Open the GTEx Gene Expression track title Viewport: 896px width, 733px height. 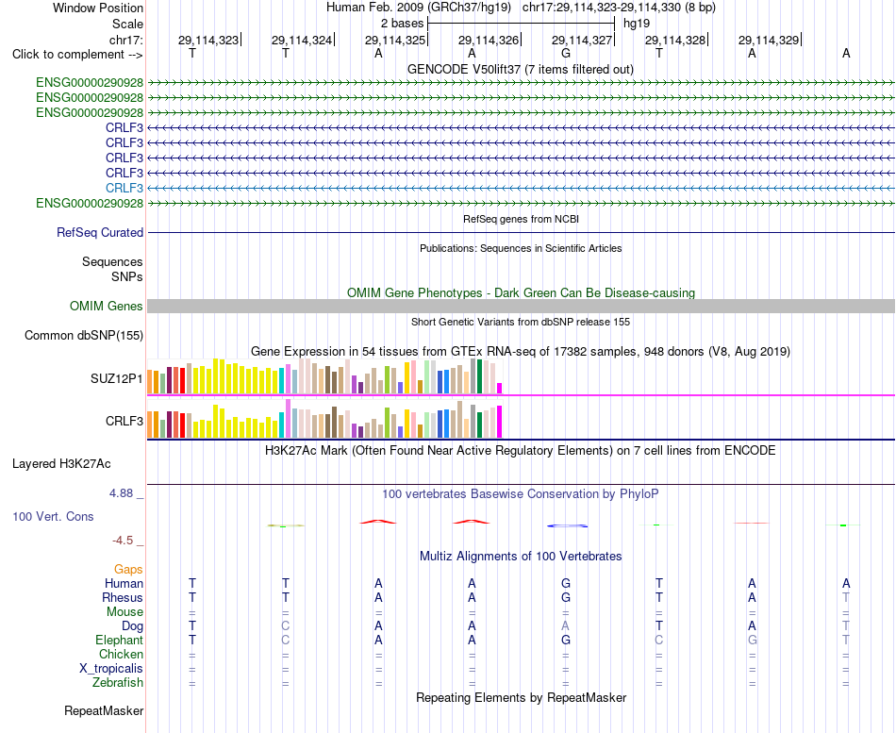click(521, 351)
